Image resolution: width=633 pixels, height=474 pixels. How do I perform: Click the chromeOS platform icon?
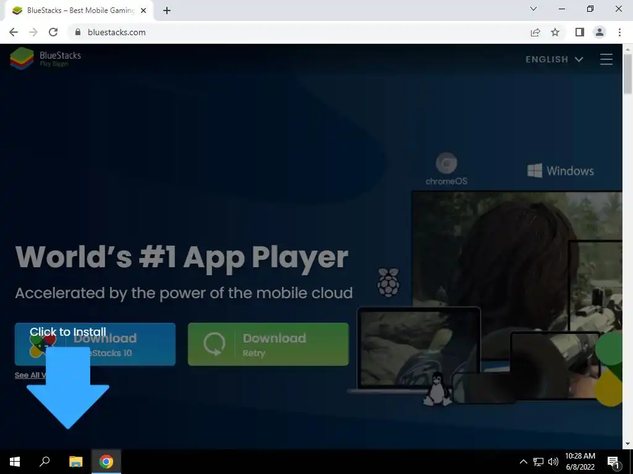pos(446,168)
